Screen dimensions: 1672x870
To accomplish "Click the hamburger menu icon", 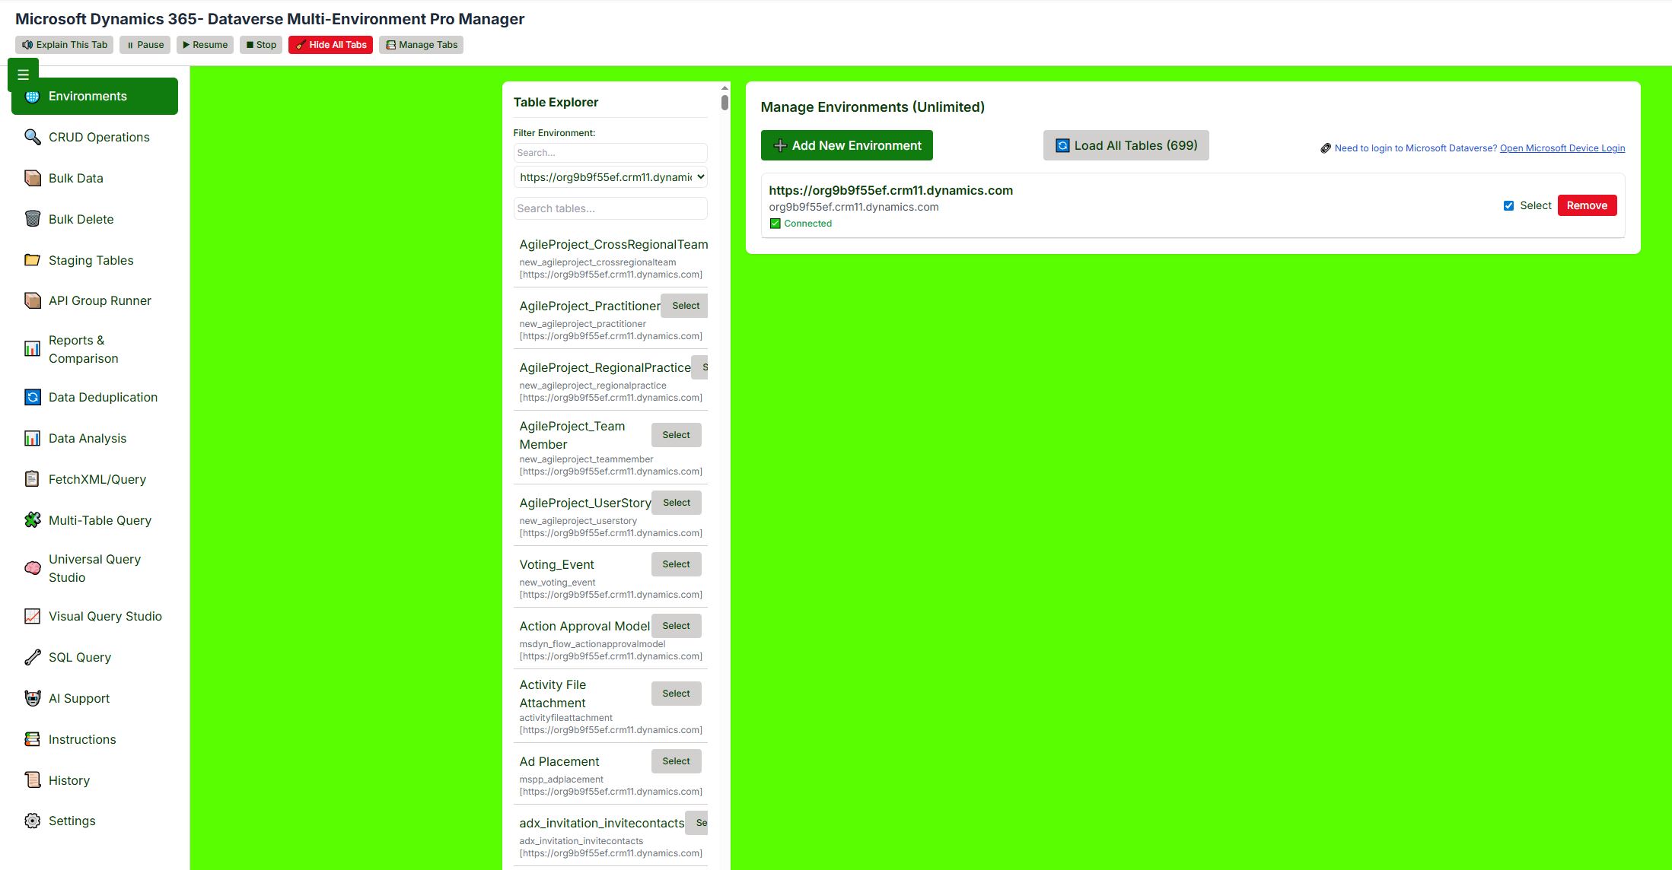I will coord(23,74).
